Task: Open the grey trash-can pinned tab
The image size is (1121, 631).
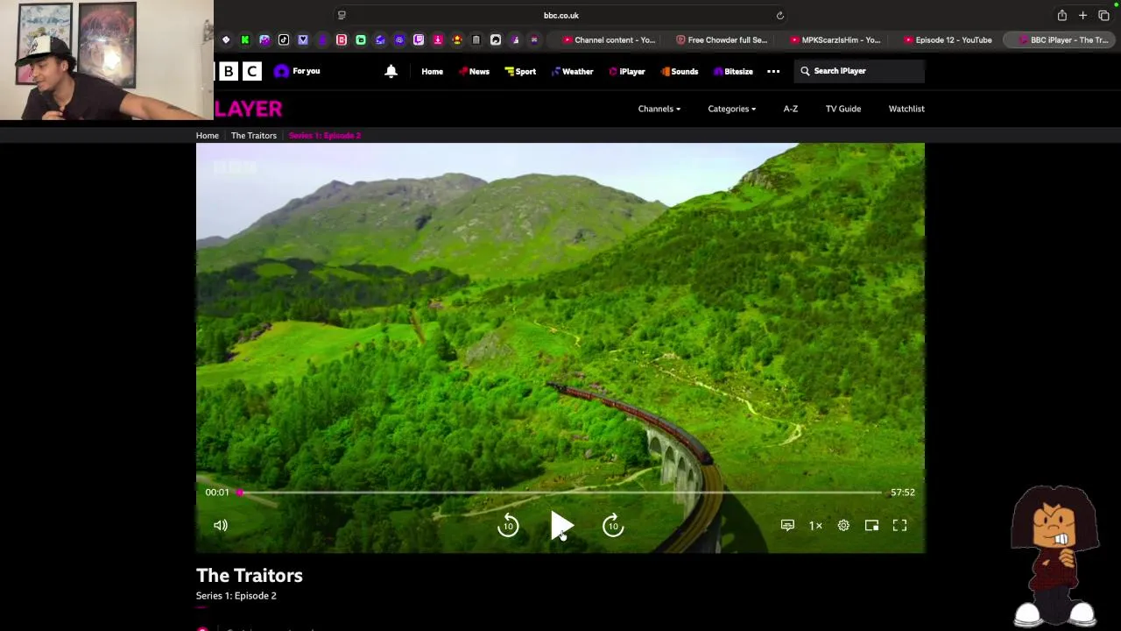Action: (476, 39)
